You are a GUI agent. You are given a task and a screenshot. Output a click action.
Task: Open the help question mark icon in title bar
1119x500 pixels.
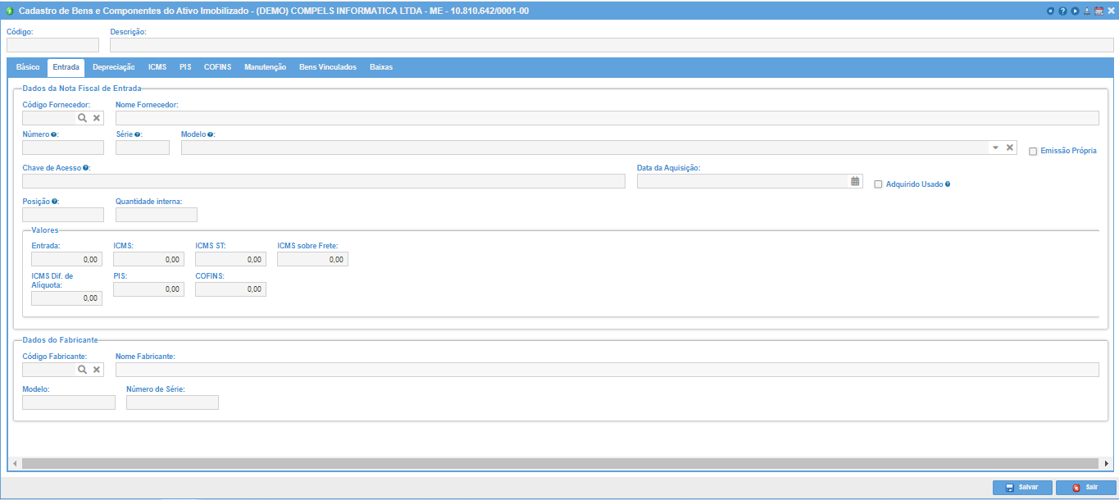(1062, 11)
